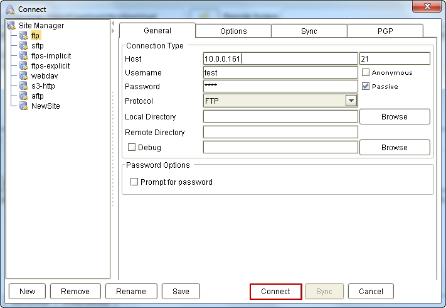Screen dimensions: 446x308
Task: Browse for the Local Directory
Action: tap(394, 117)
